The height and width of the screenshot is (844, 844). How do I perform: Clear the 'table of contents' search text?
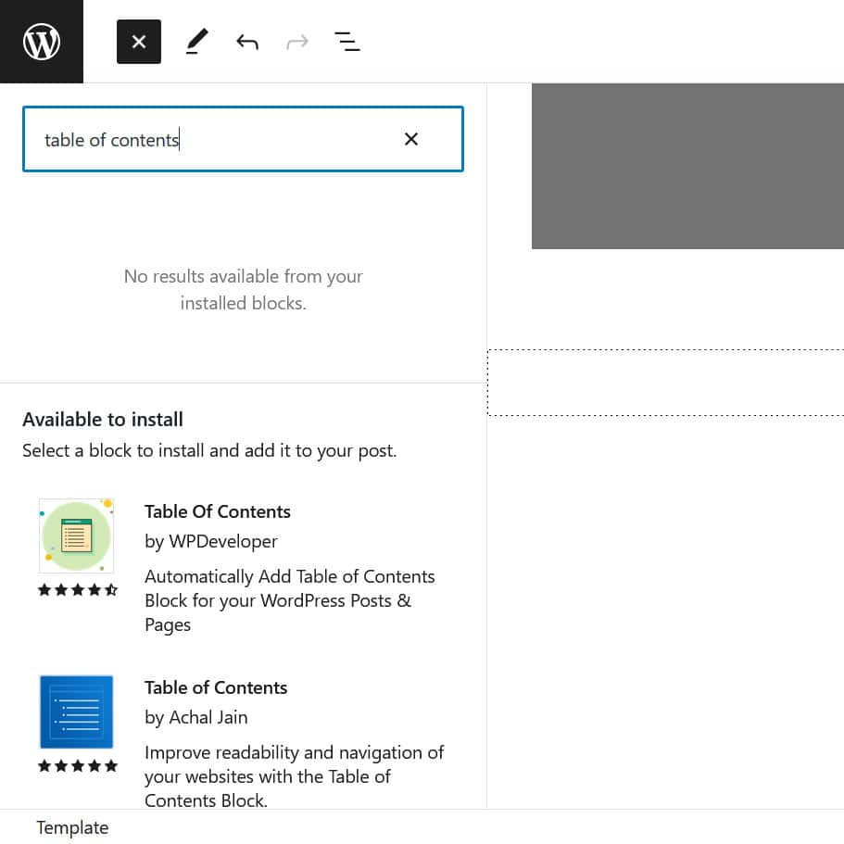click(411, 139)
